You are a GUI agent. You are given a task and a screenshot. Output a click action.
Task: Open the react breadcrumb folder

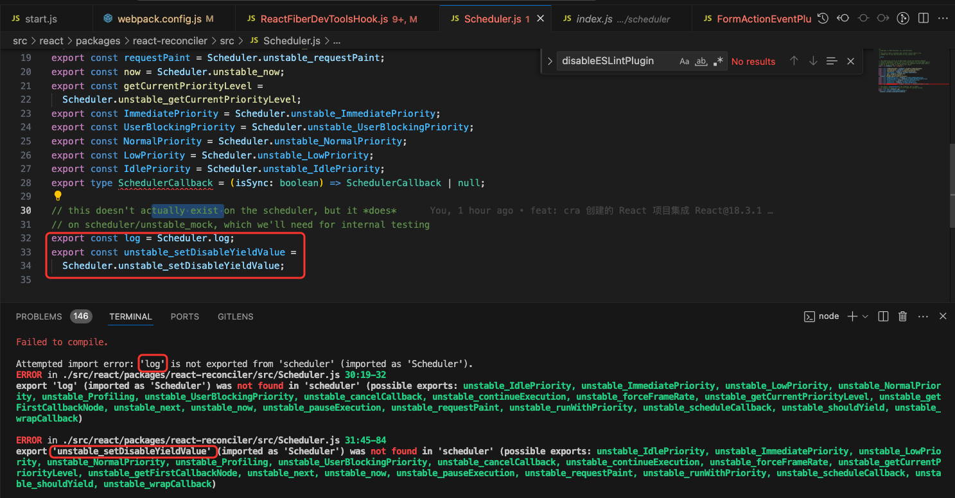(51, 40)
